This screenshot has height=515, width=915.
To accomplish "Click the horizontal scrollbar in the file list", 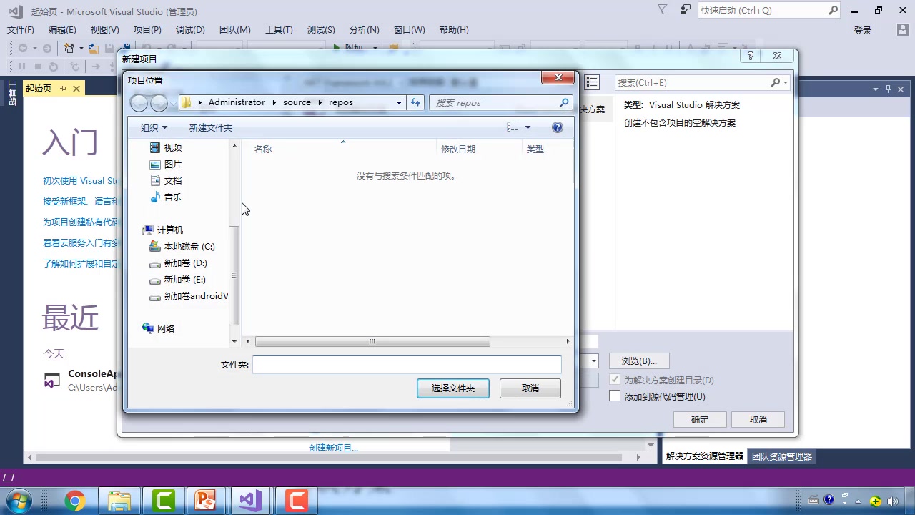I will click(372, 341).
